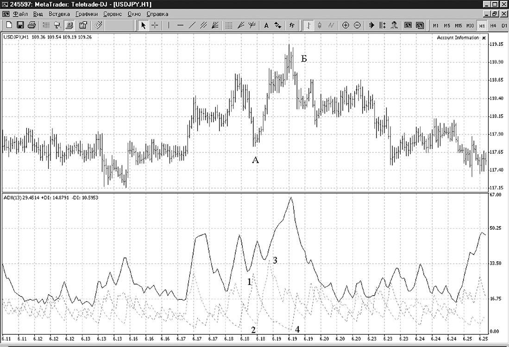Select the Gann fan tool
Image resolution: width=509 pixels, height=347 pixels.
click(215, 25)
